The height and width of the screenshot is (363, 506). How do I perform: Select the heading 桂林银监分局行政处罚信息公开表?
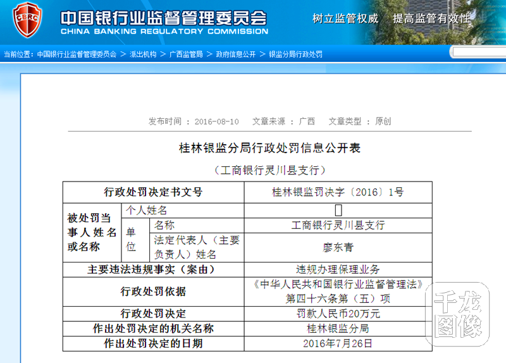pyautogui.click(x=270, y=148)
